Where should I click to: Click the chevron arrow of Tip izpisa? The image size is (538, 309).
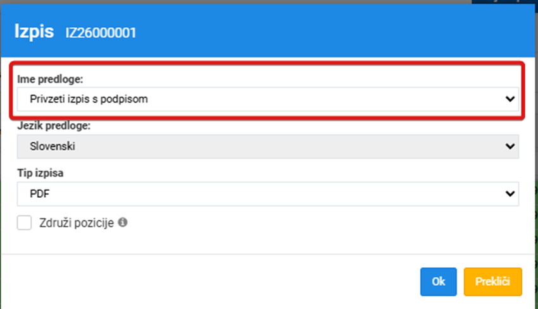coord(510,193)
